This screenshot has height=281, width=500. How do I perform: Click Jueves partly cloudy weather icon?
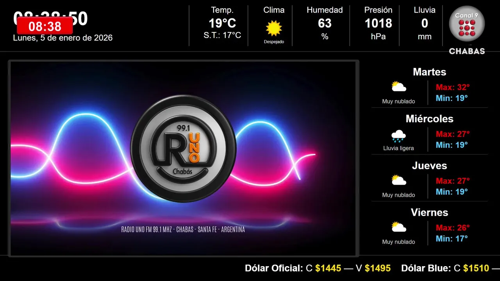pyautogui.click(x=399, y=180)
